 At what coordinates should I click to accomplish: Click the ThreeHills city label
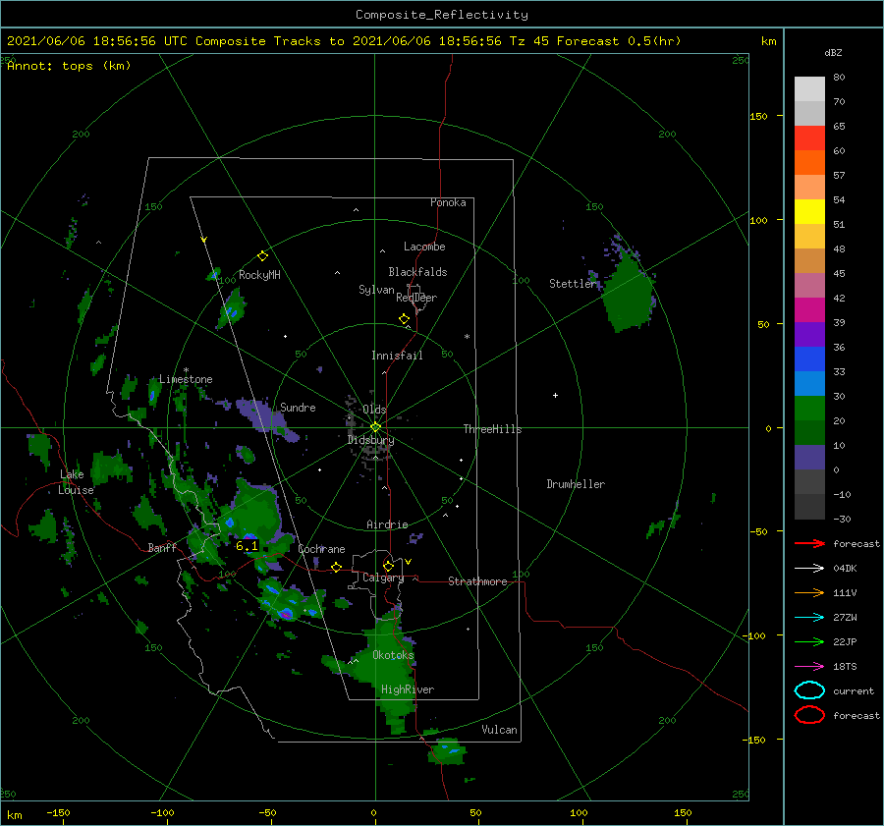point(492,429)
